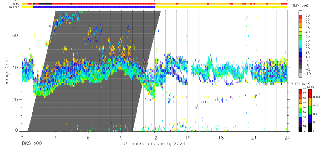This screenshot has height=149, width=323.
Task: Click the black bottom segment of TX FRQ colorbar
Action: (x=300, y=129)
